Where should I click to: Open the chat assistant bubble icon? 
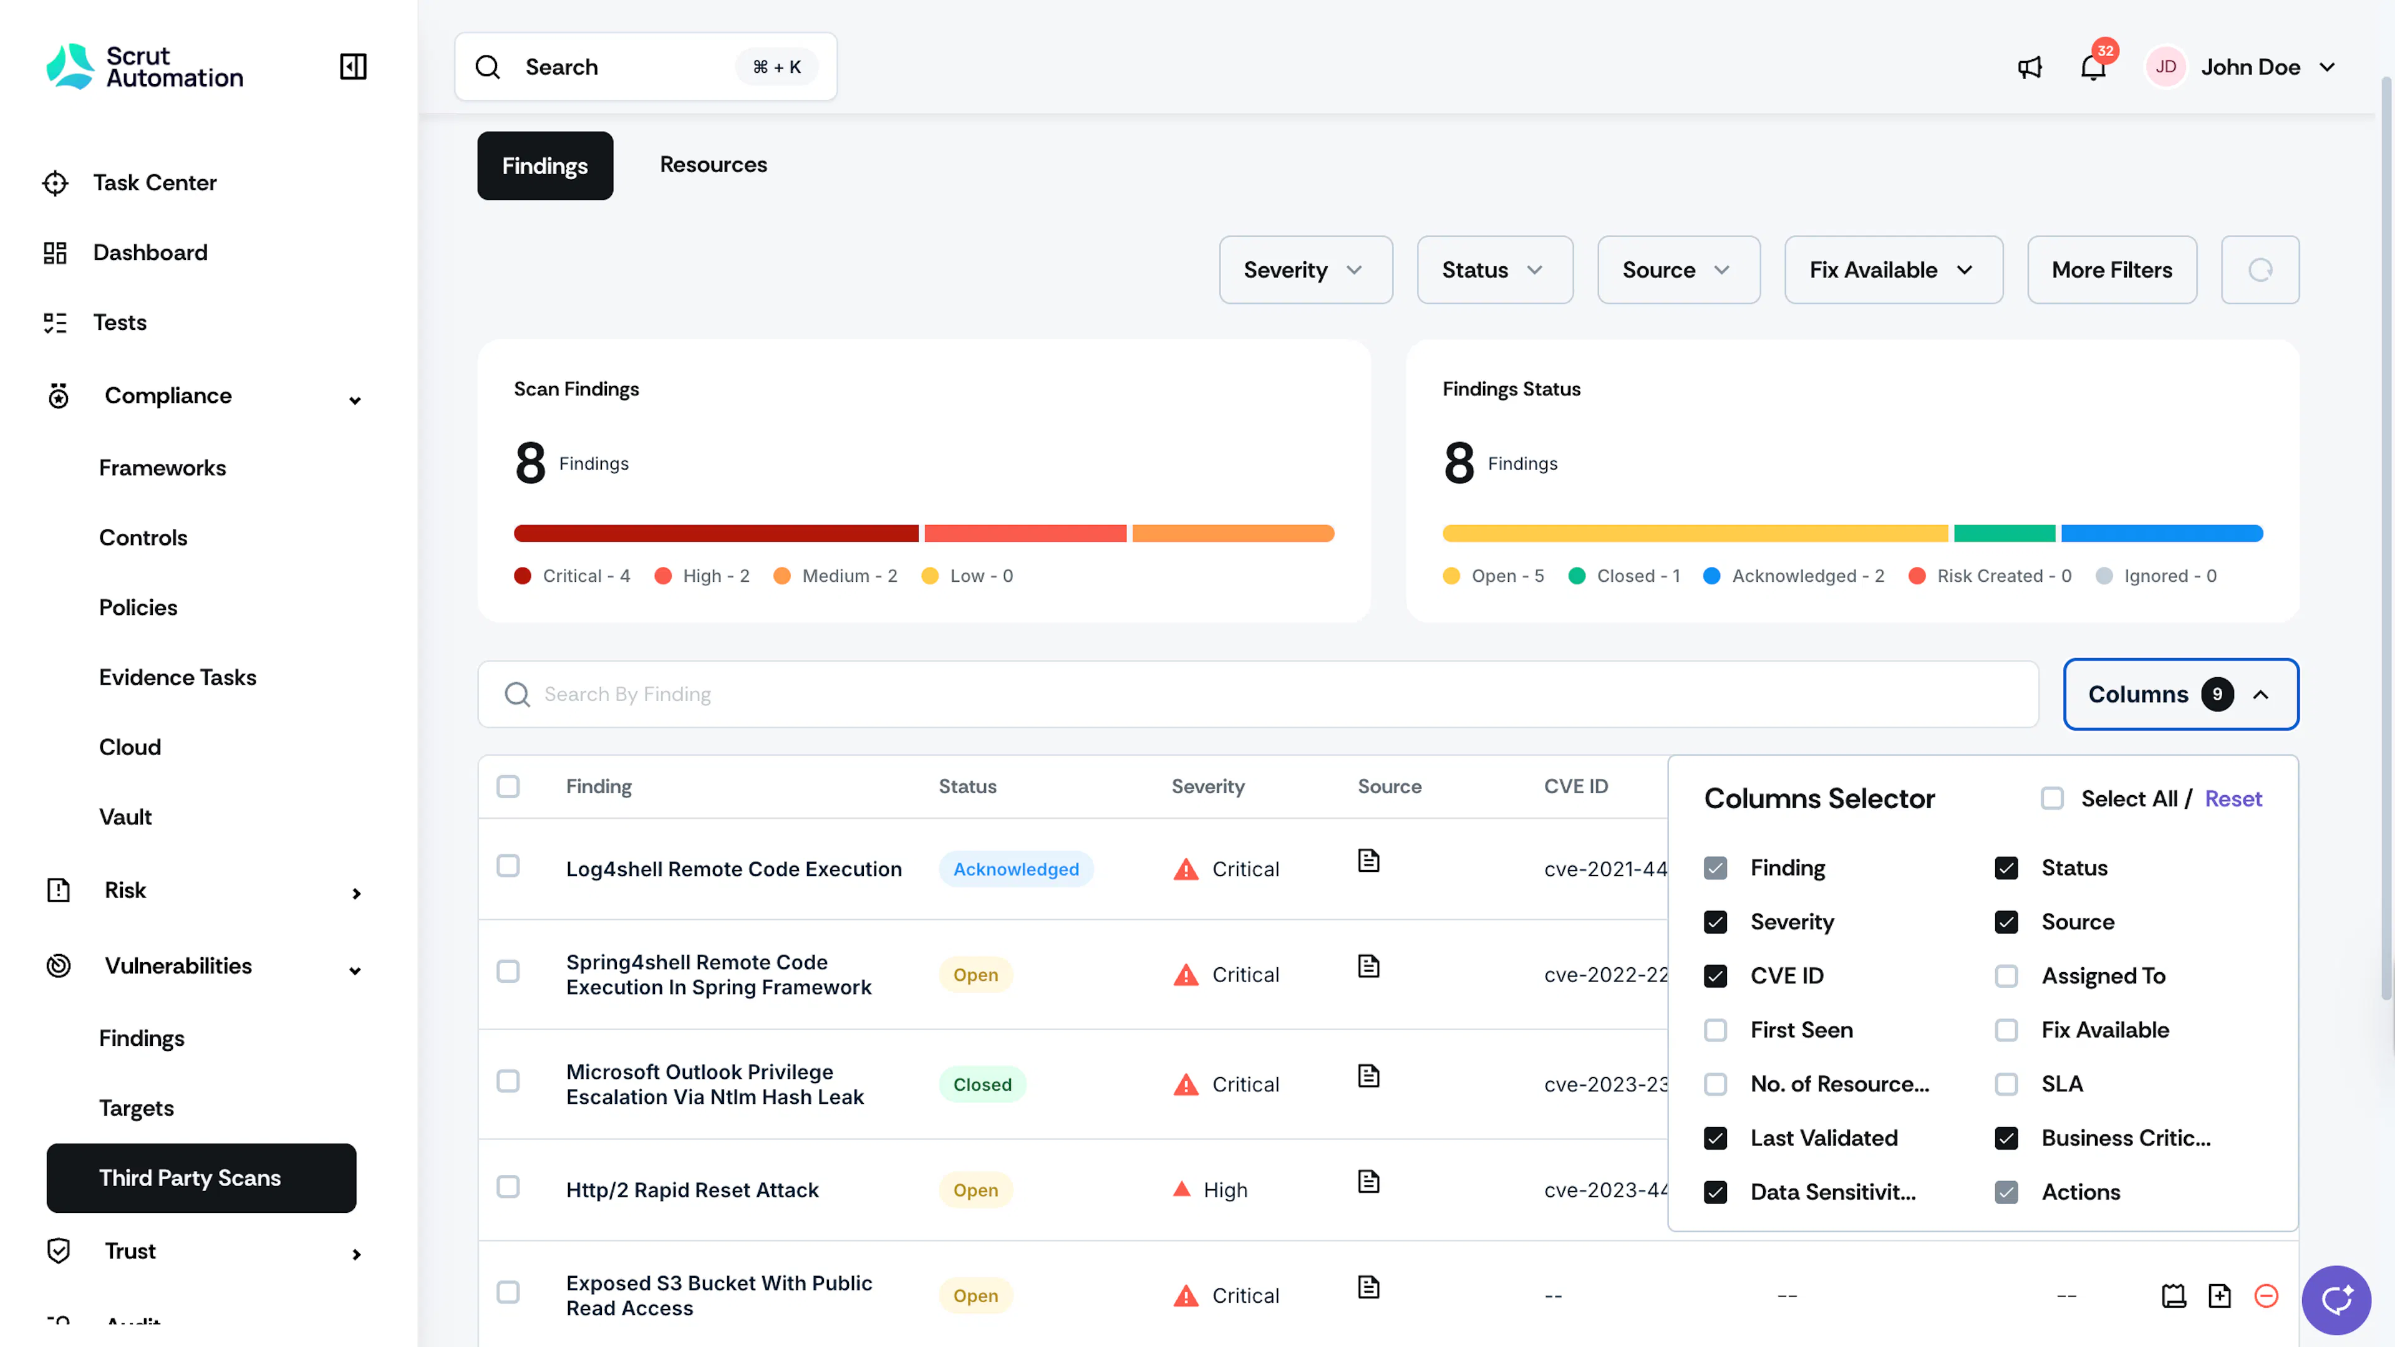[x=2336, y=1300]
